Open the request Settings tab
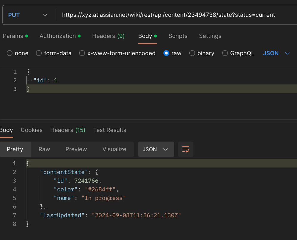 tap(210, 36)
